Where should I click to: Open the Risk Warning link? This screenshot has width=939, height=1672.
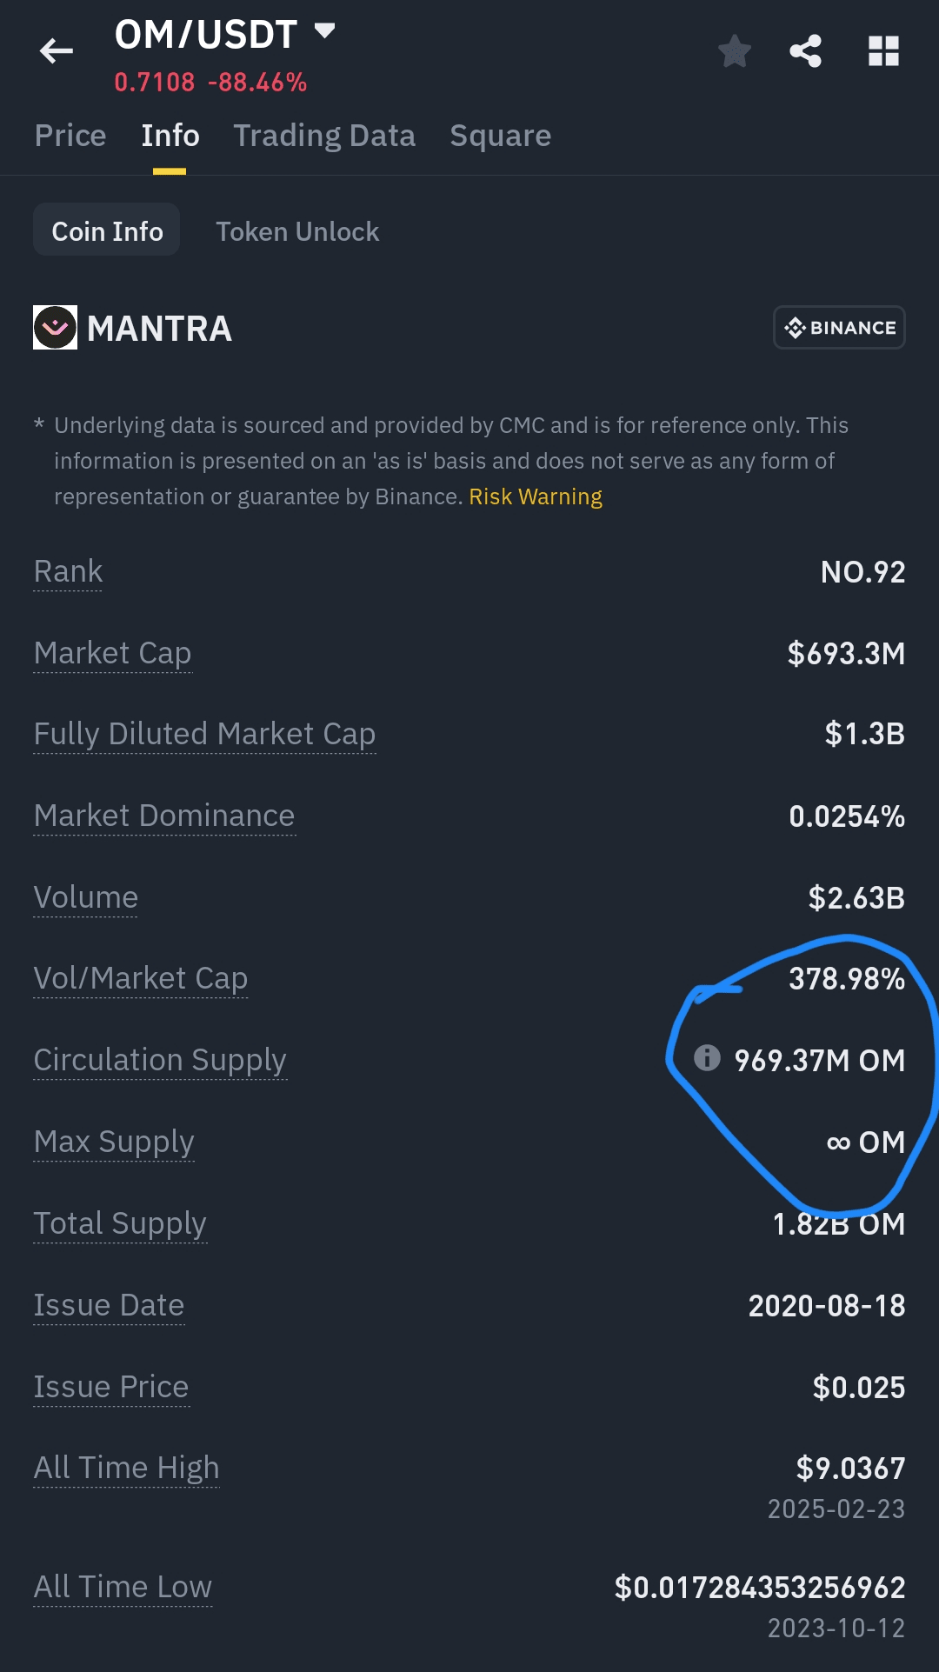pyautogui.click(x=536, y=496)
